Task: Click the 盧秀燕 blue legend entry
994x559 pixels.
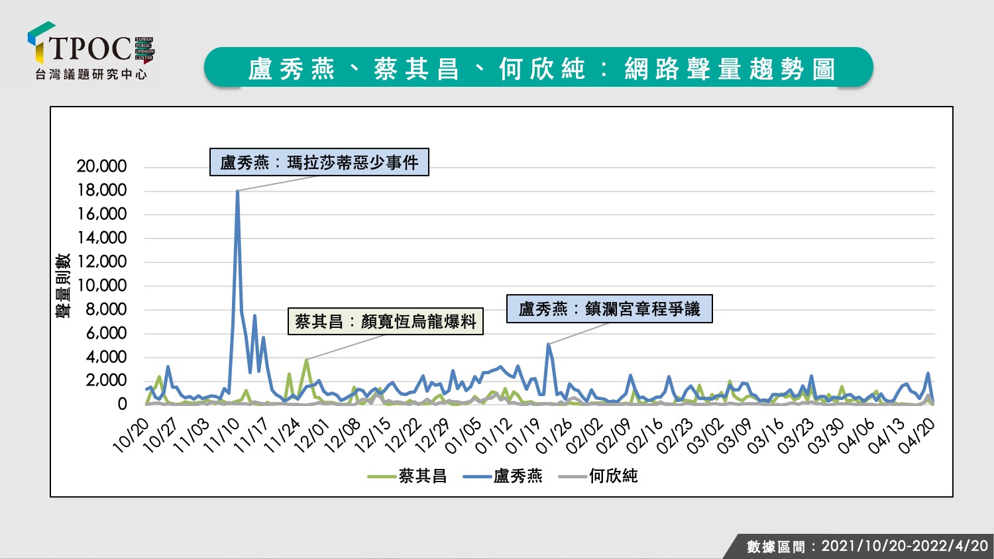Action: point(502,476)
